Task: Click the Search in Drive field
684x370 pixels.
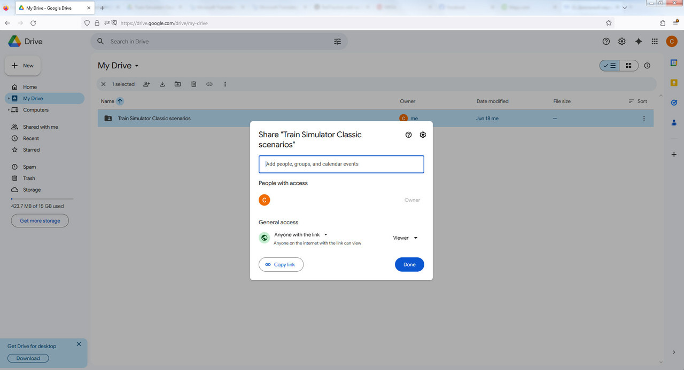Action: click(x=219, y=41)
